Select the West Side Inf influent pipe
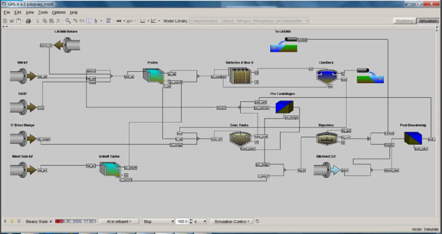 (23, 170)
